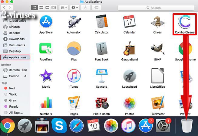Click the Finder search field
The width and height of the screenshot is (198, 136).
tap(156, 8)
